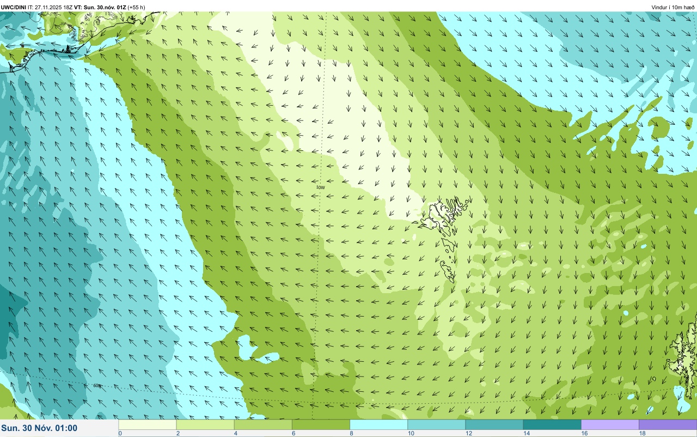Click the '(+55 h)' forecast offset text

136,7
